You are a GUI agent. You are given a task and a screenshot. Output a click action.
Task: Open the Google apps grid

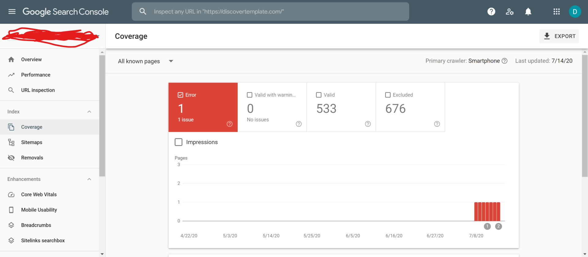tap(556, 12)
